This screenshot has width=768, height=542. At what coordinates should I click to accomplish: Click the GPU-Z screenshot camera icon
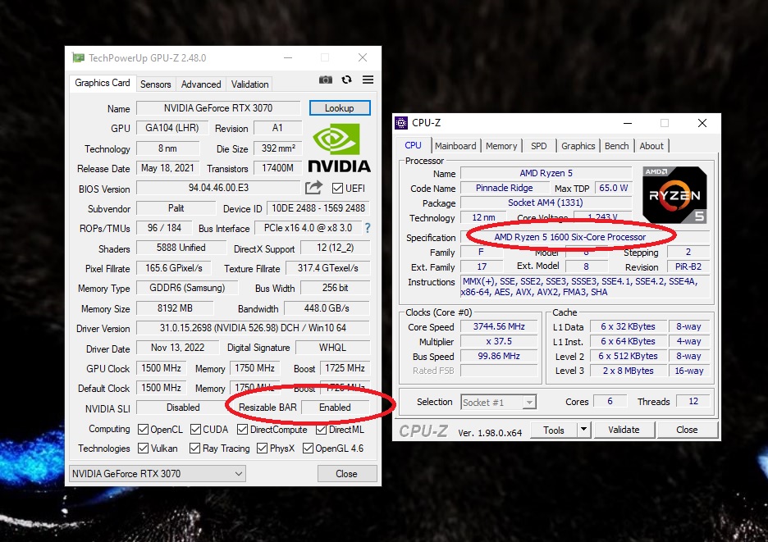click(326, 80)
